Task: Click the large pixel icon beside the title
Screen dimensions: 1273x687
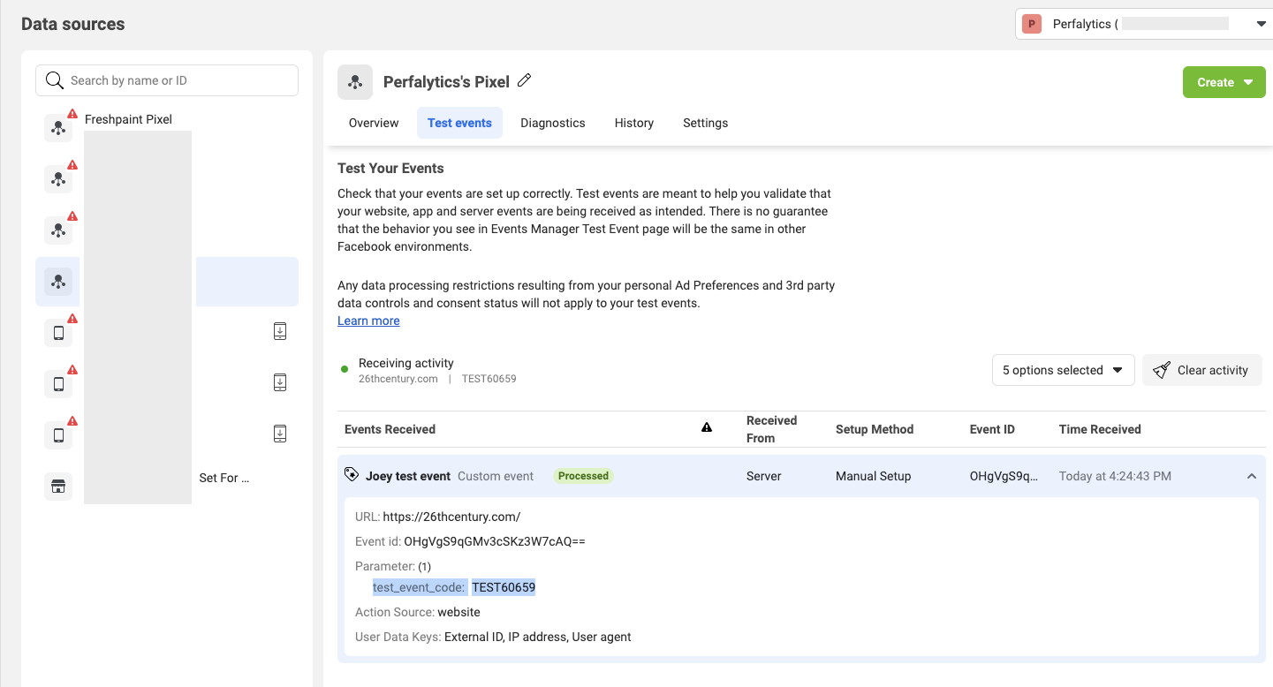Action: pos(355,82)
